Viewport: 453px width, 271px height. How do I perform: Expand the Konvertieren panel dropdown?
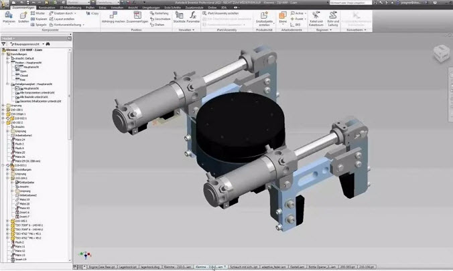[x=365, y=30]
